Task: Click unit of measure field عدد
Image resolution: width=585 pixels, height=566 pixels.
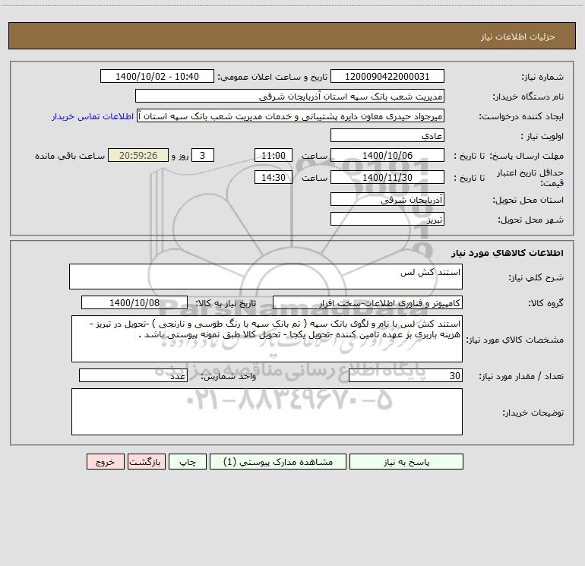Action: 133,376
